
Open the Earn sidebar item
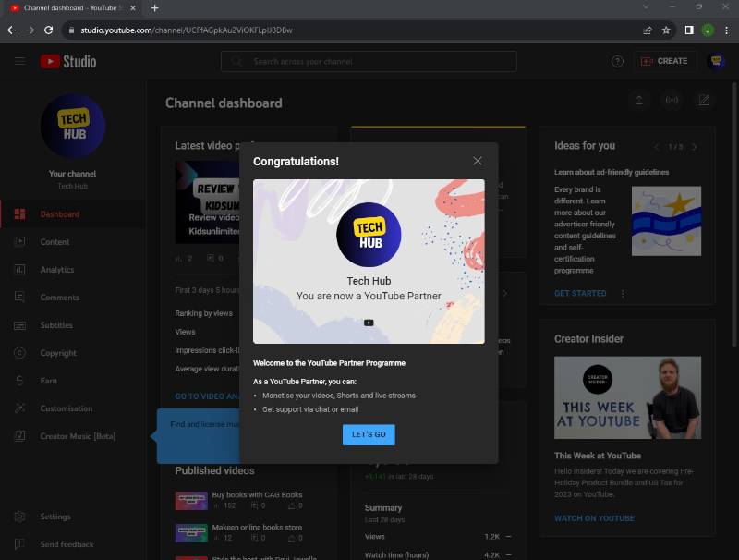tap(73, 381)
